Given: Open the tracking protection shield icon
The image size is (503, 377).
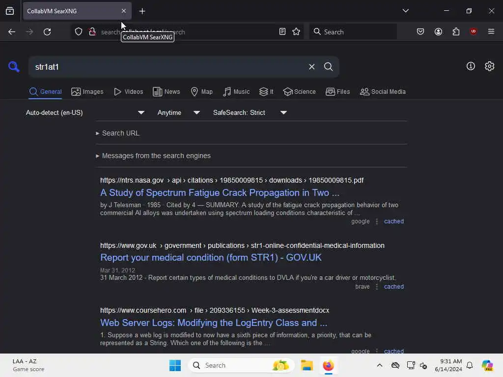Looking at the screenshot, I should [x=79, y=32].
